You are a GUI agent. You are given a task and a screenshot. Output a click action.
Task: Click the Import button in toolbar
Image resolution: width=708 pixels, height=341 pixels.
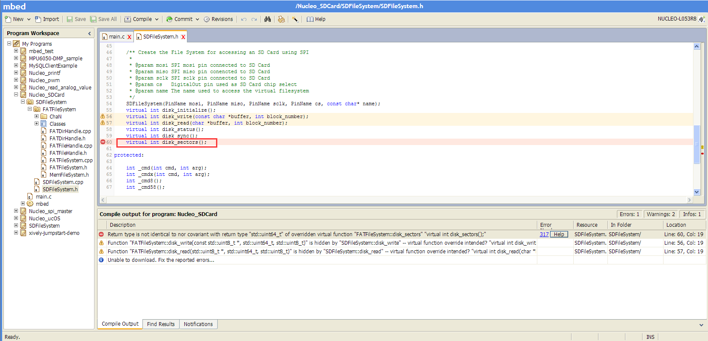[x=47, y=19]
